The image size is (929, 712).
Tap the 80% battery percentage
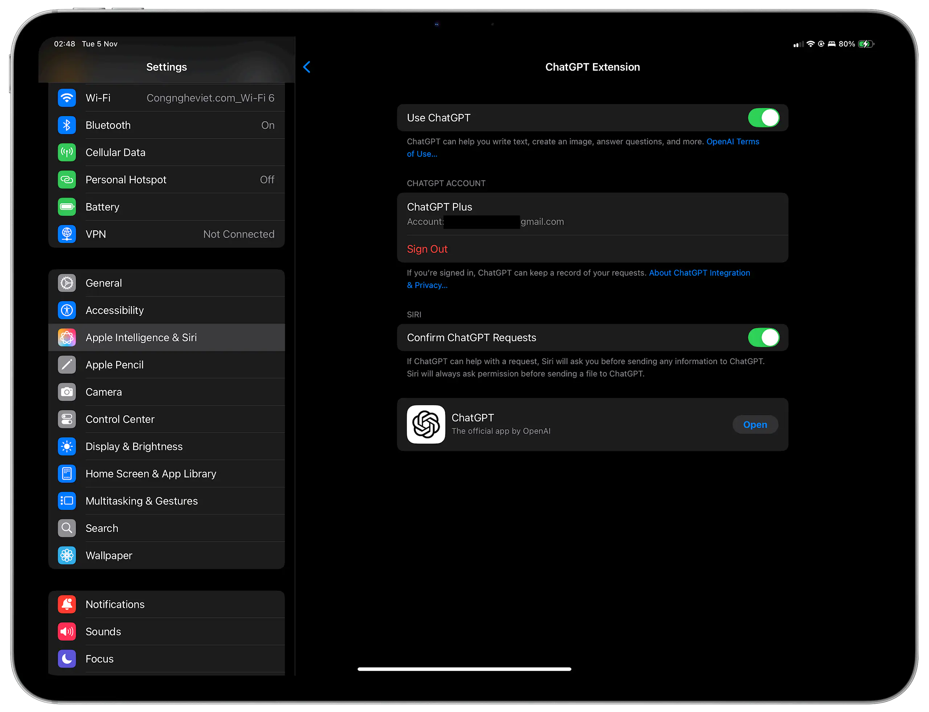pyautogui.click(x=846, y=44)
